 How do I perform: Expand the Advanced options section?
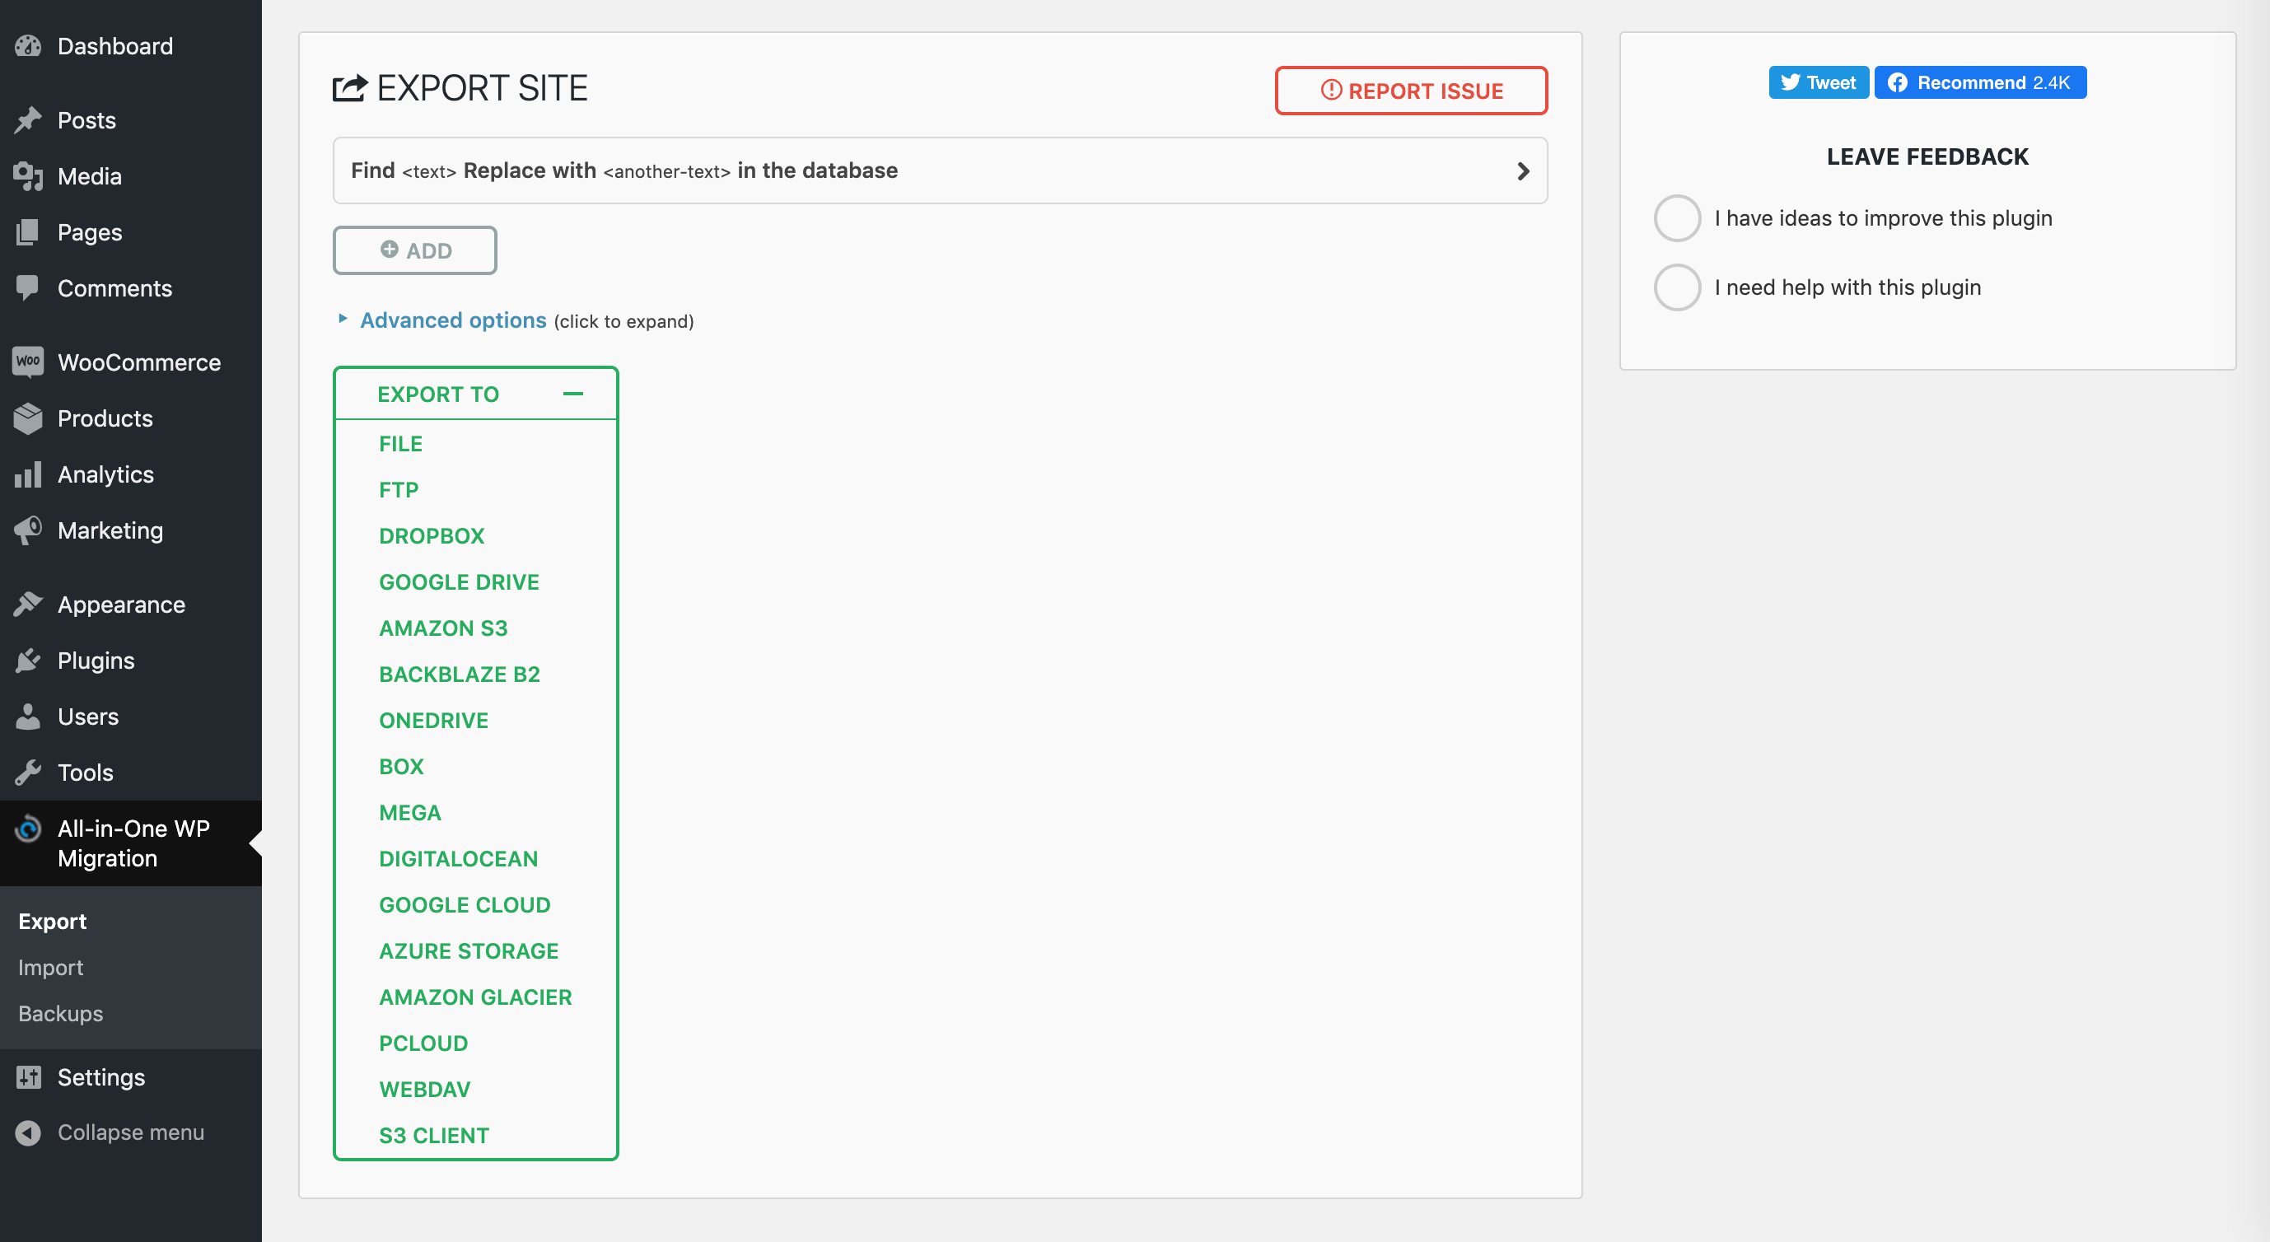pos(452,320)
